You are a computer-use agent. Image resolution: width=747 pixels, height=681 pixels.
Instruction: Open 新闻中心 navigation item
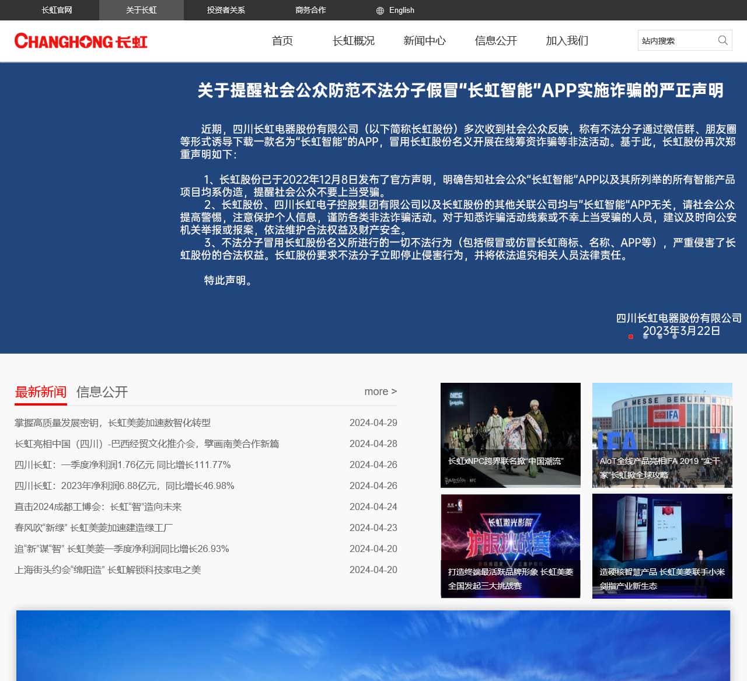pos(425,41)
